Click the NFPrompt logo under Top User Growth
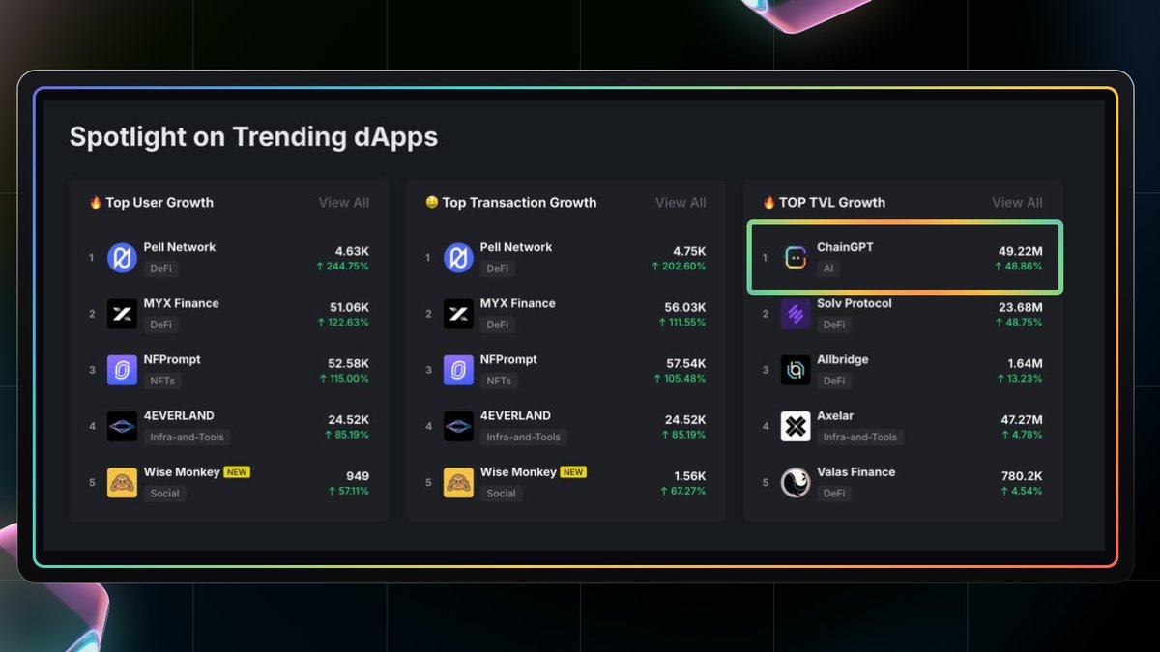Image resolution: width=1160 pixels, height=652 pixels. click(123, 370)
